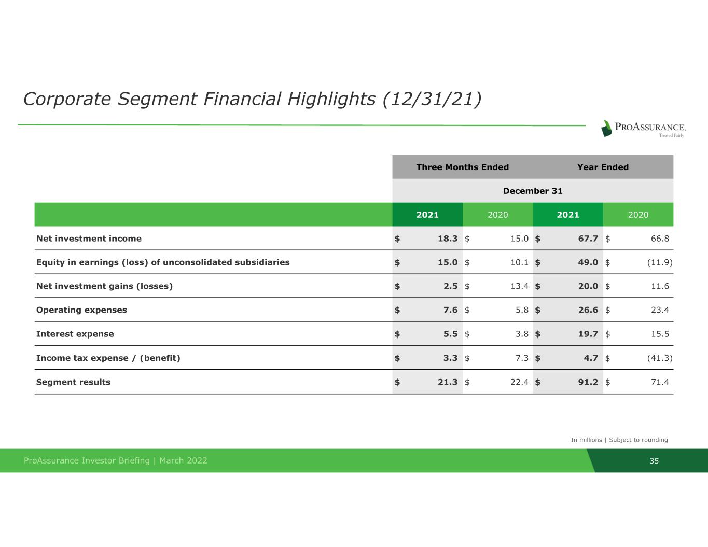Select the 'Net investment gains (losses)' label
Viewport: 708px width, 547px height.
click(x=104, y=286)
